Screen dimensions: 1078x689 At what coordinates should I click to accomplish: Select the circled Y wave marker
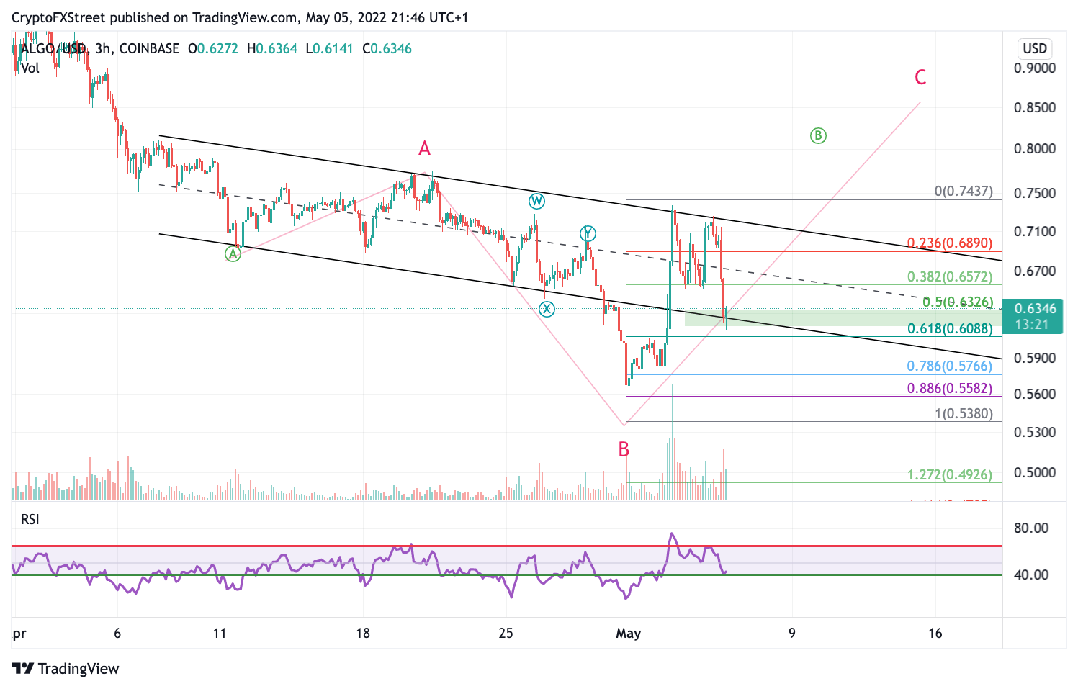588,233
